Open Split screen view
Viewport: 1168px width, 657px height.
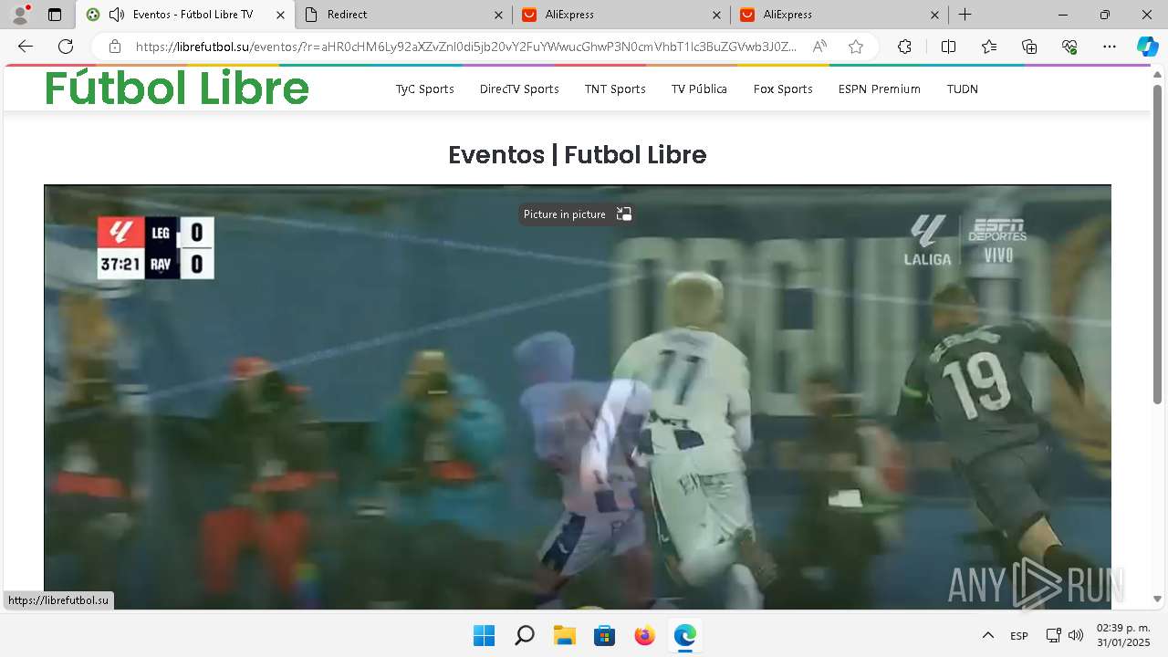pos(948,47)
